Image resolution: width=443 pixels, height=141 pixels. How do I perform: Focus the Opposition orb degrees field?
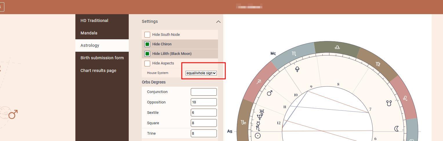[x=204, y=102]
